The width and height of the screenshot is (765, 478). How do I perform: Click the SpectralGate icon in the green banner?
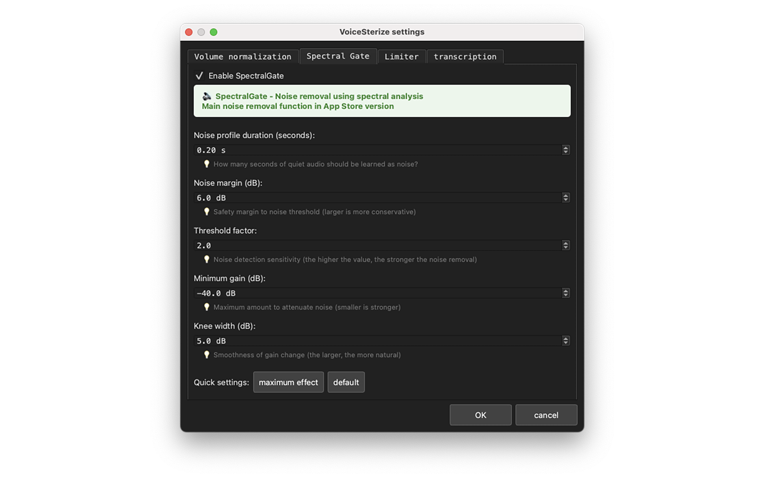(207, 96)
